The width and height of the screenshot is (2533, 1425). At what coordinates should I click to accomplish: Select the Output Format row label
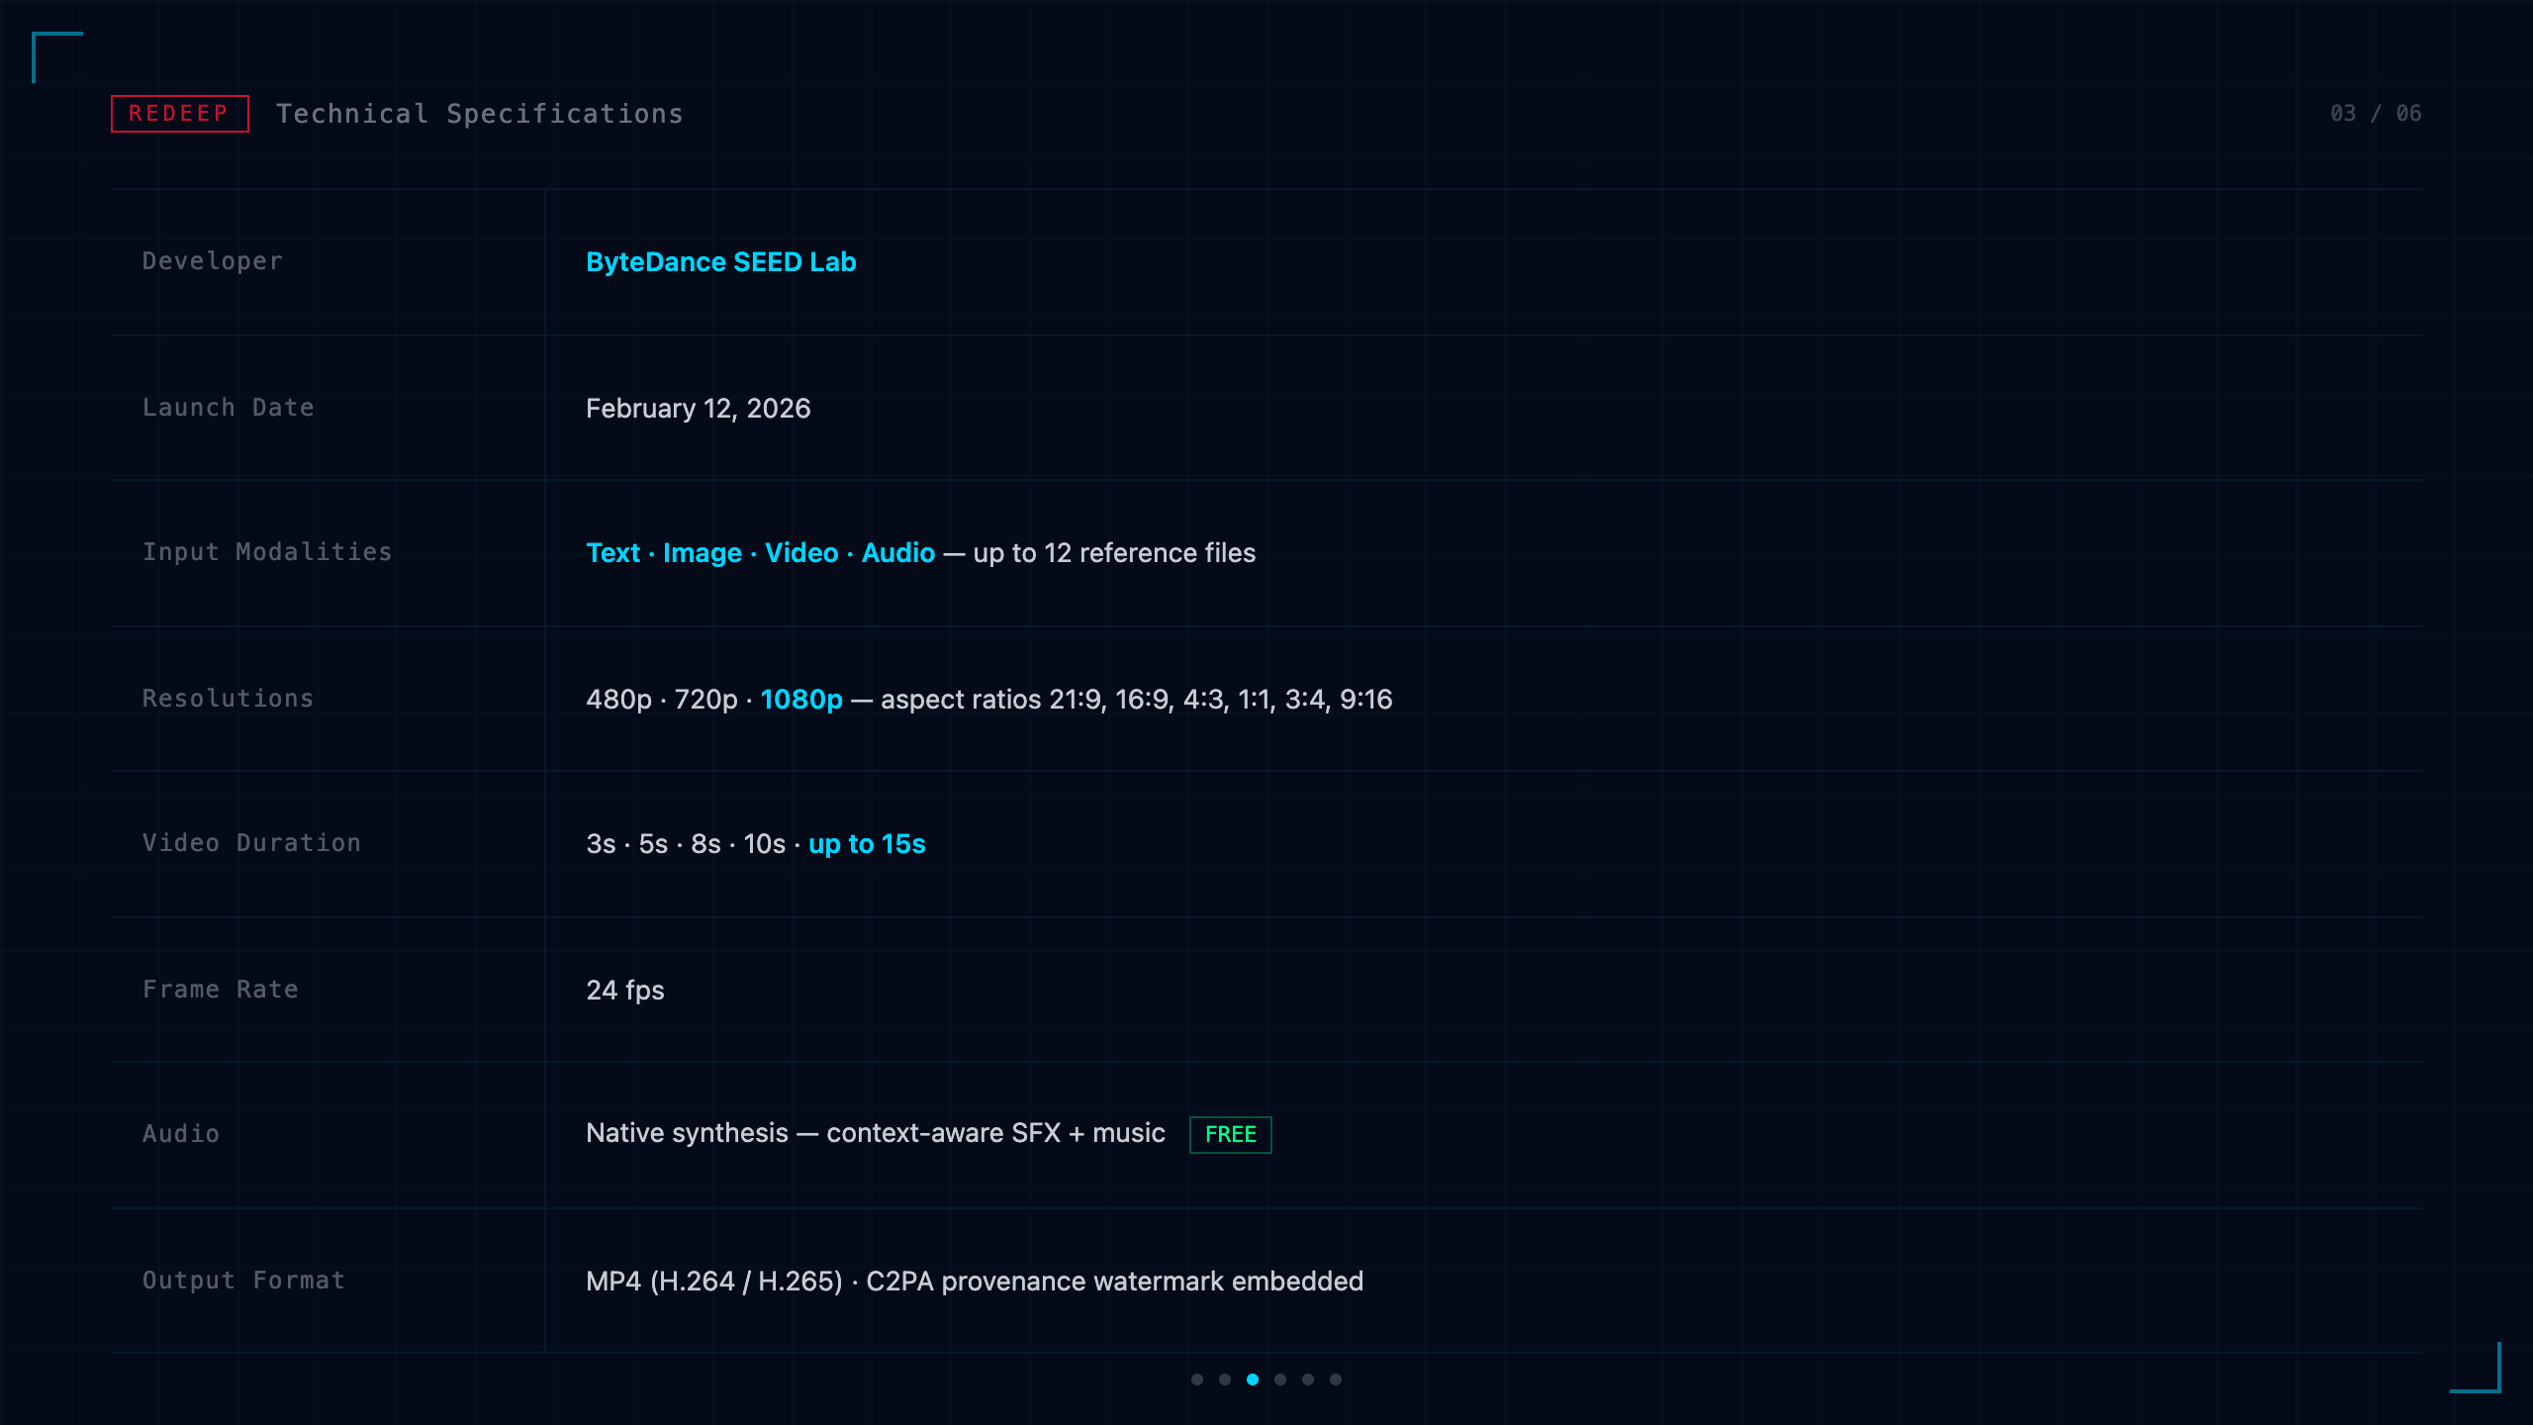(x=244, y=1281)
